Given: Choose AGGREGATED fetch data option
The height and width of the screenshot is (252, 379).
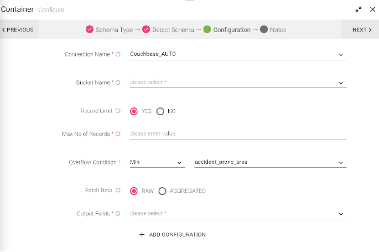Looking at the screenshot, I should click(x=163, y=191).
